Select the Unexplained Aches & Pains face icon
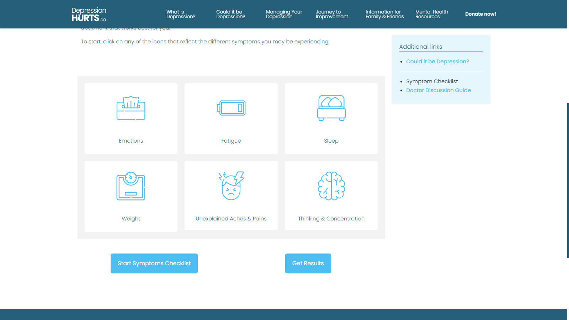 click(231, 186)
